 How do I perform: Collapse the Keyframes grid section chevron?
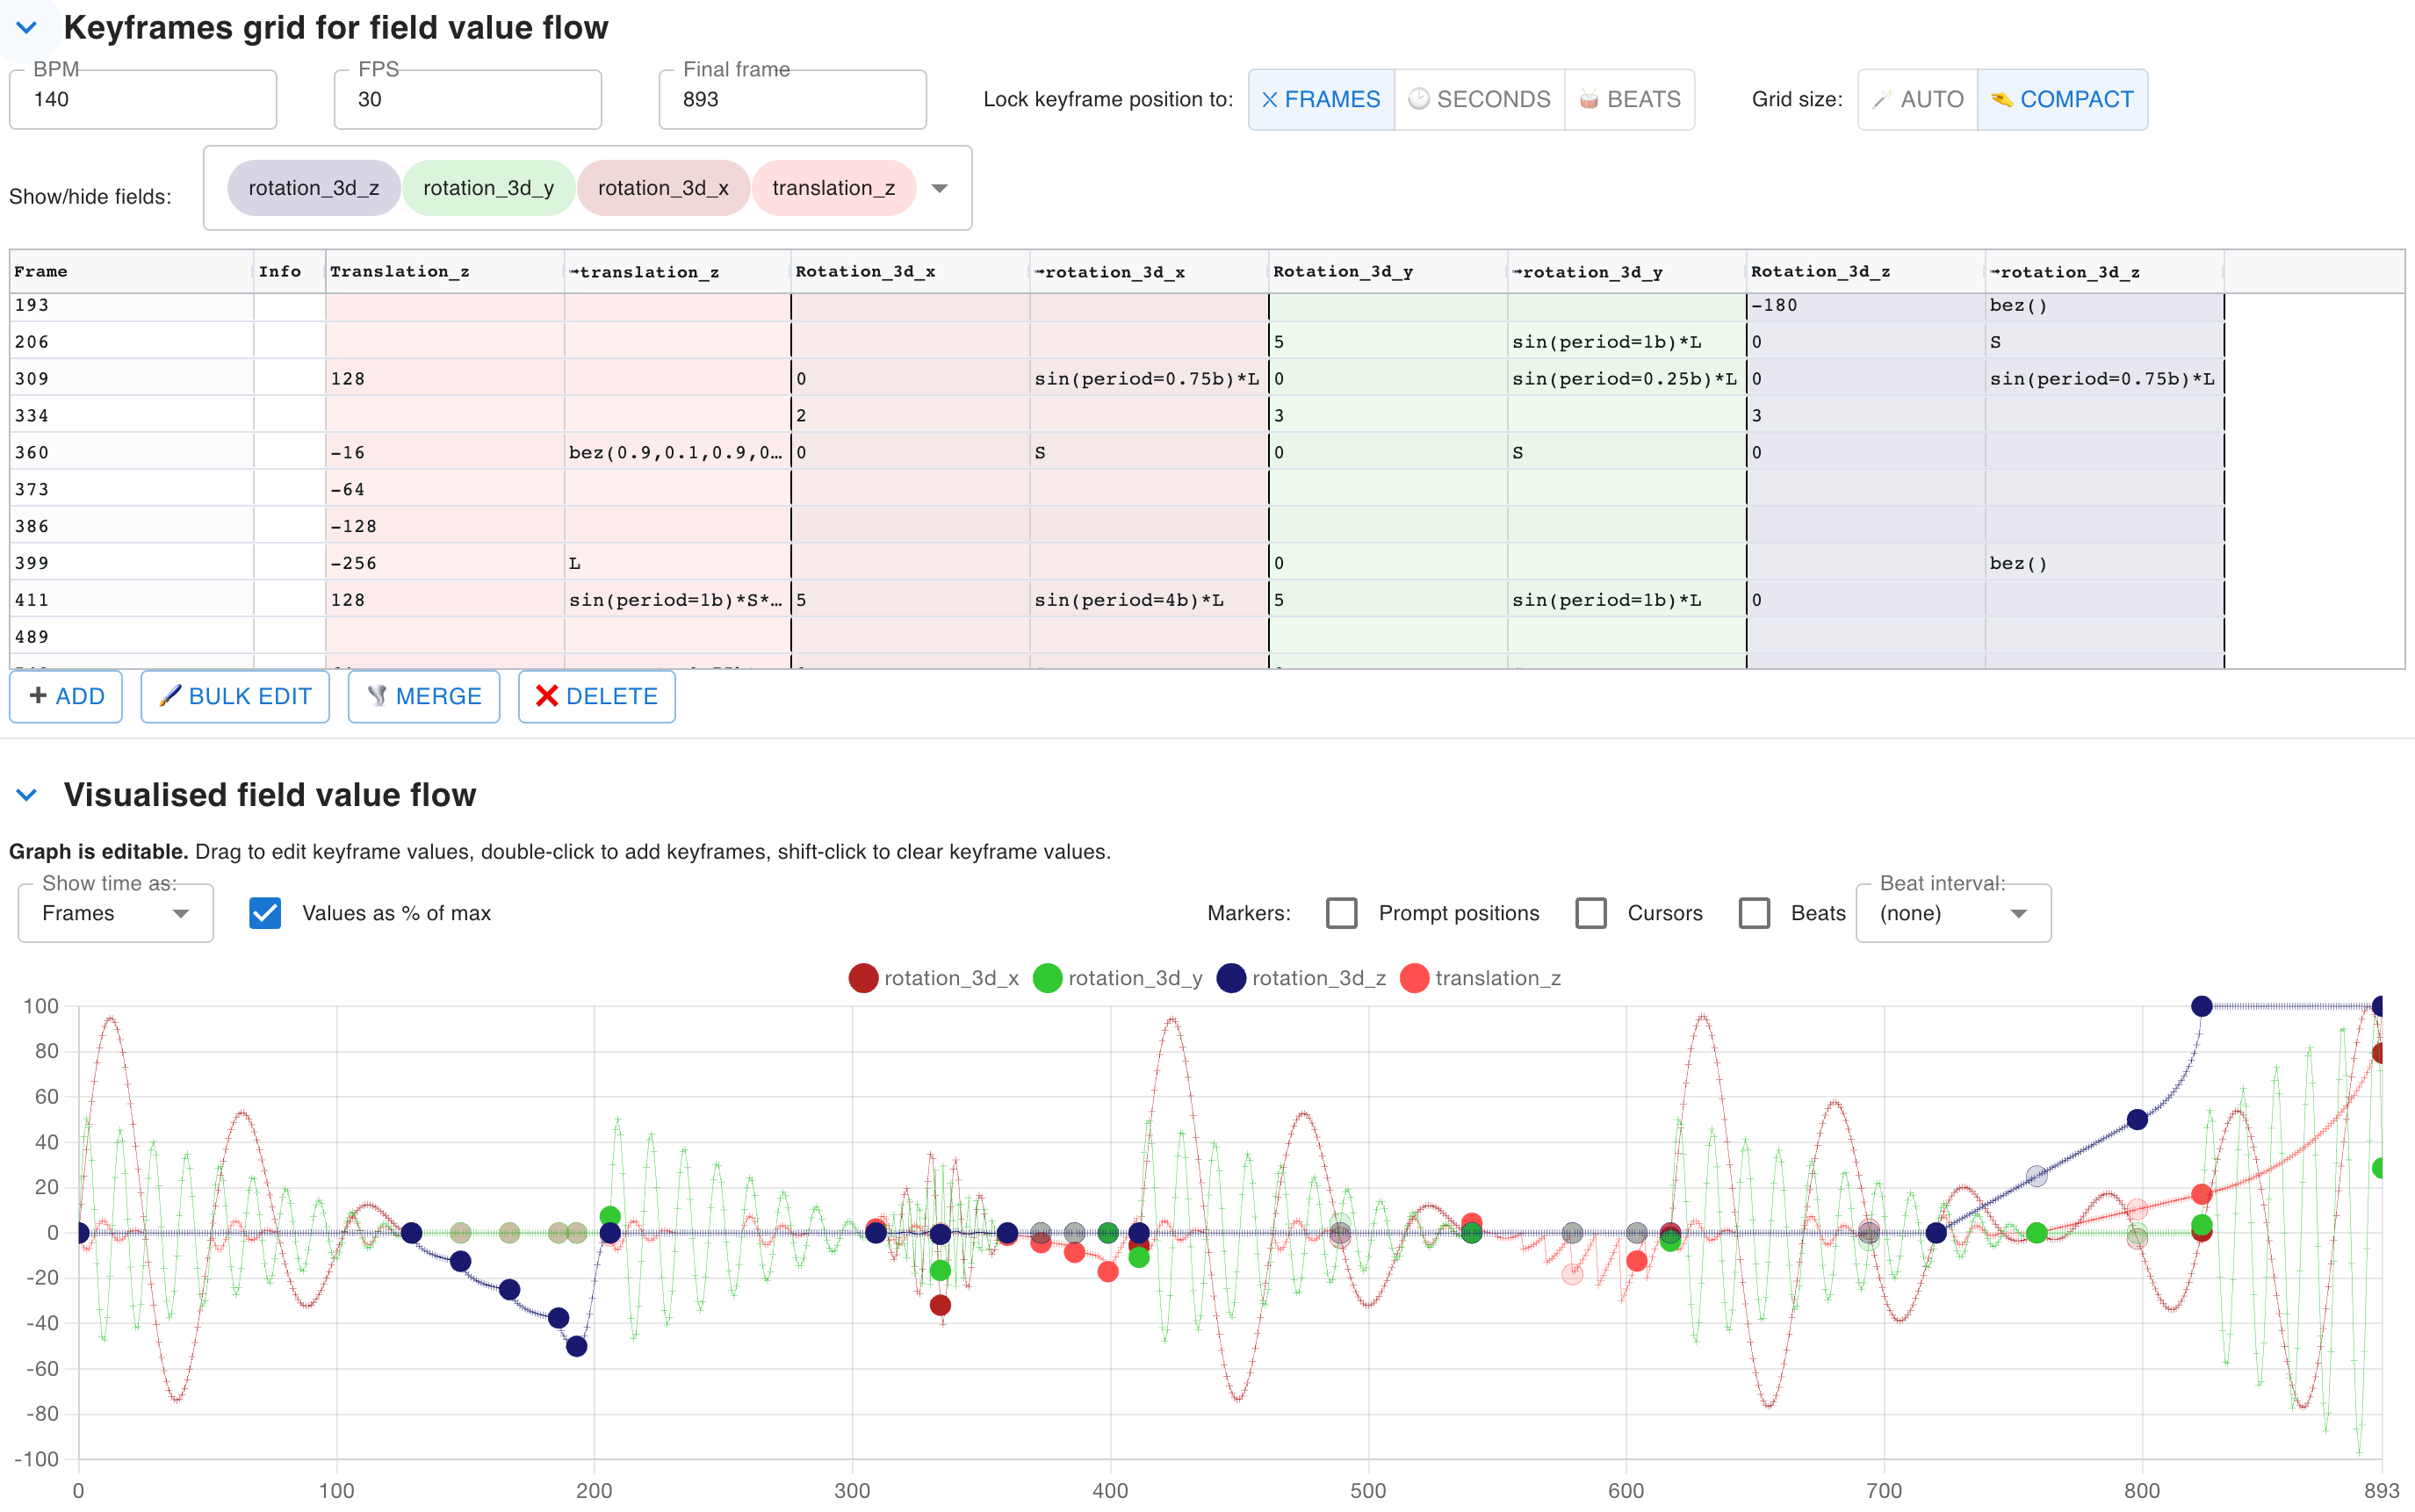(27, 28)
